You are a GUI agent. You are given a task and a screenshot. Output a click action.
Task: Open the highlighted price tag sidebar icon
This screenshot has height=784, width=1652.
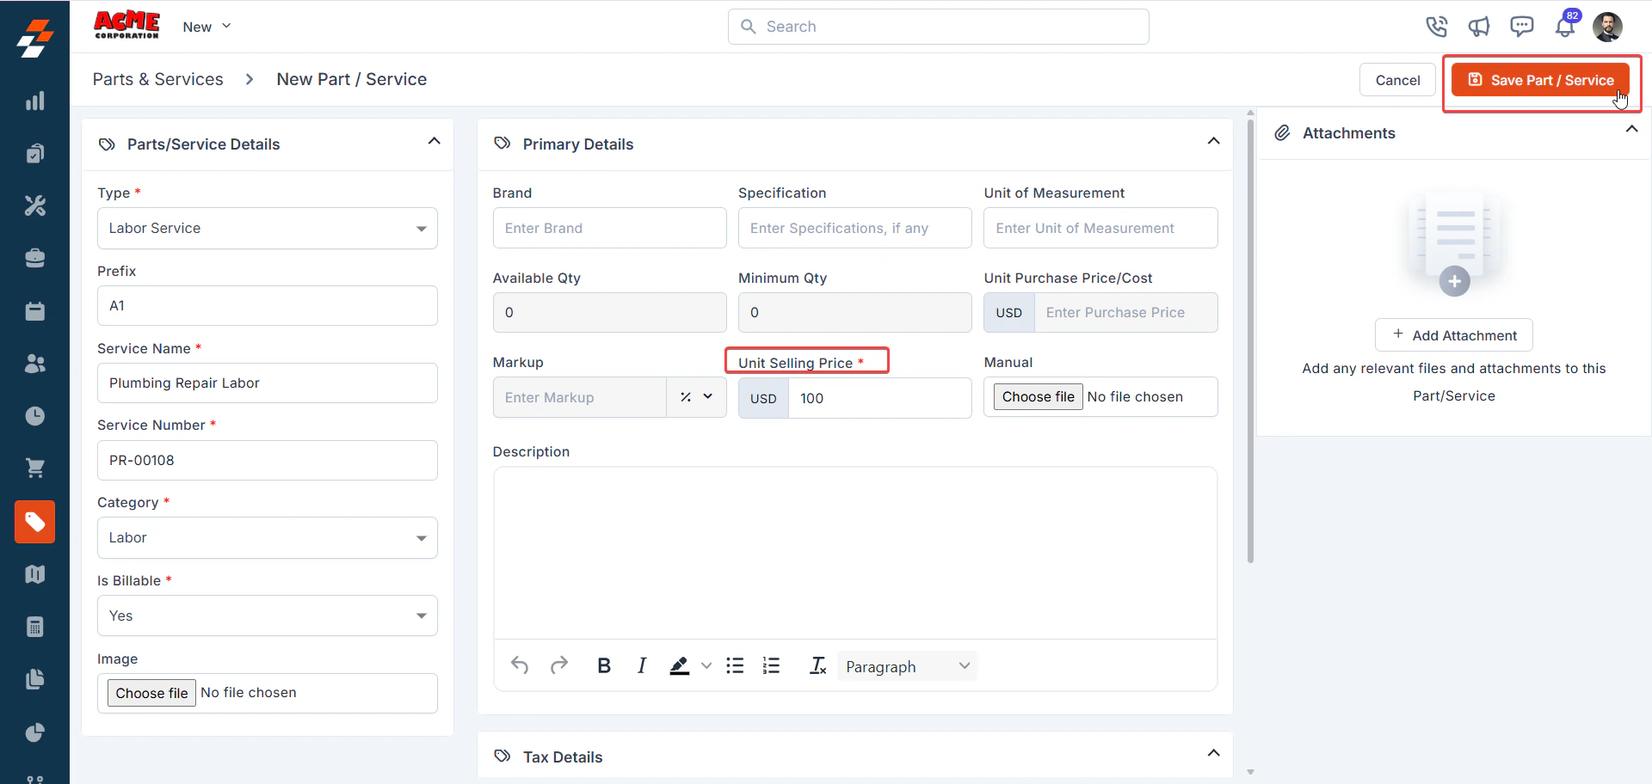point(34,522)
